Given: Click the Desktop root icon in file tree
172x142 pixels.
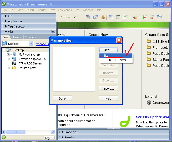Looking at the screenshot, I should click(9, 50).
